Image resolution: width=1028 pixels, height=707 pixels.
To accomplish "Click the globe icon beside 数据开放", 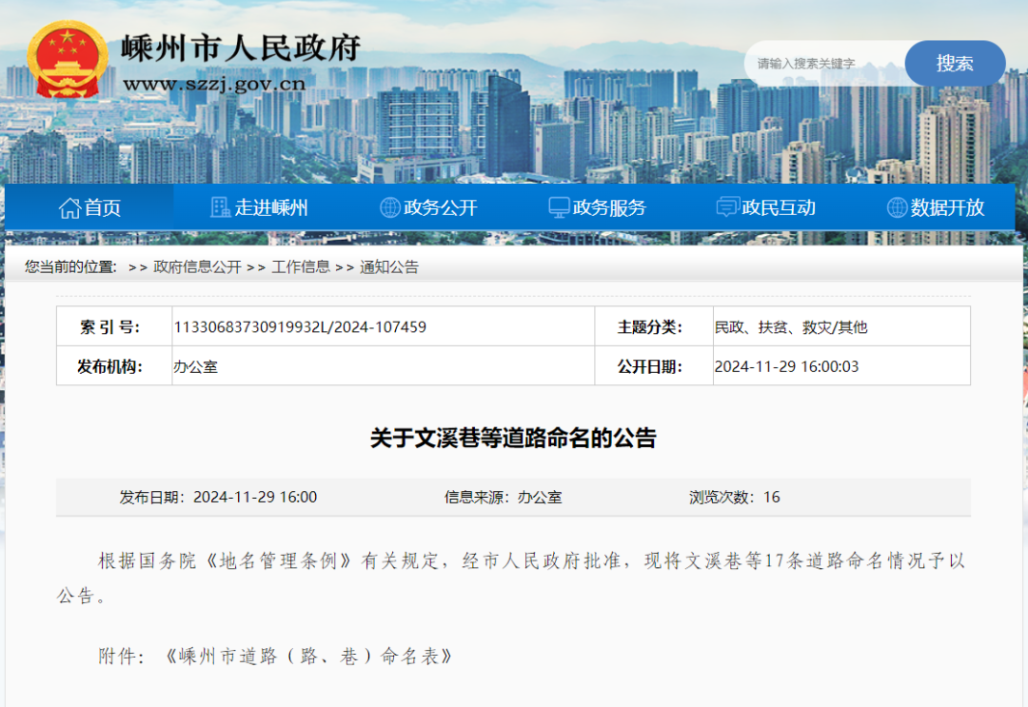I will tap(897, 207).
